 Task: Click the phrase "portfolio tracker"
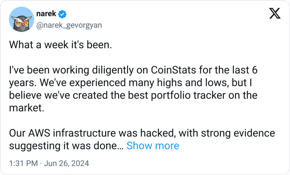(188, 95)
